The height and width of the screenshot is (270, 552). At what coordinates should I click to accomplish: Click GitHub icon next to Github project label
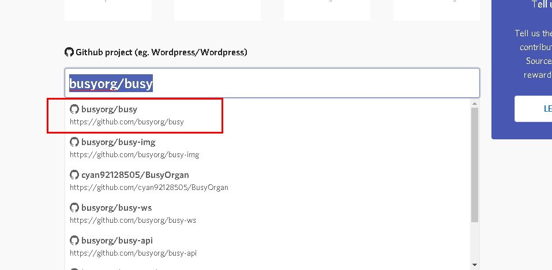click(69, 52)
